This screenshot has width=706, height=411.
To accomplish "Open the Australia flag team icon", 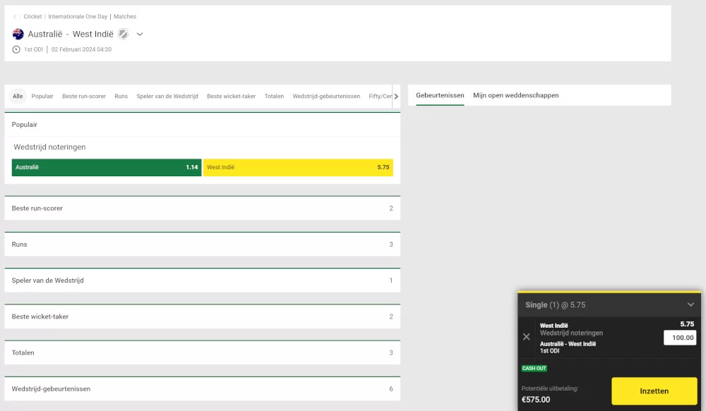I will coord(18,34).
